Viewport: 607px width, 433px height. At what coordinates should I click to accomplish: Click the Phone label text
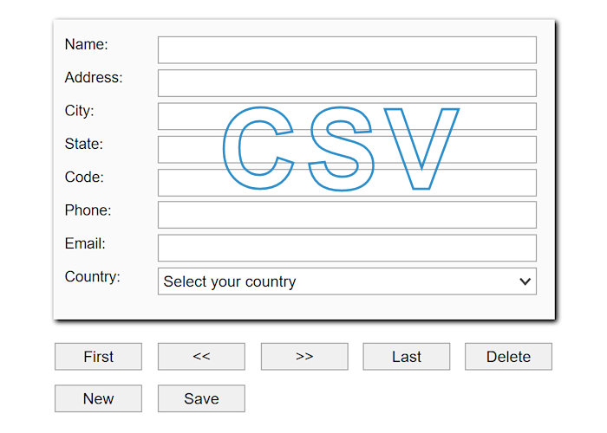(x=88, y=210)
